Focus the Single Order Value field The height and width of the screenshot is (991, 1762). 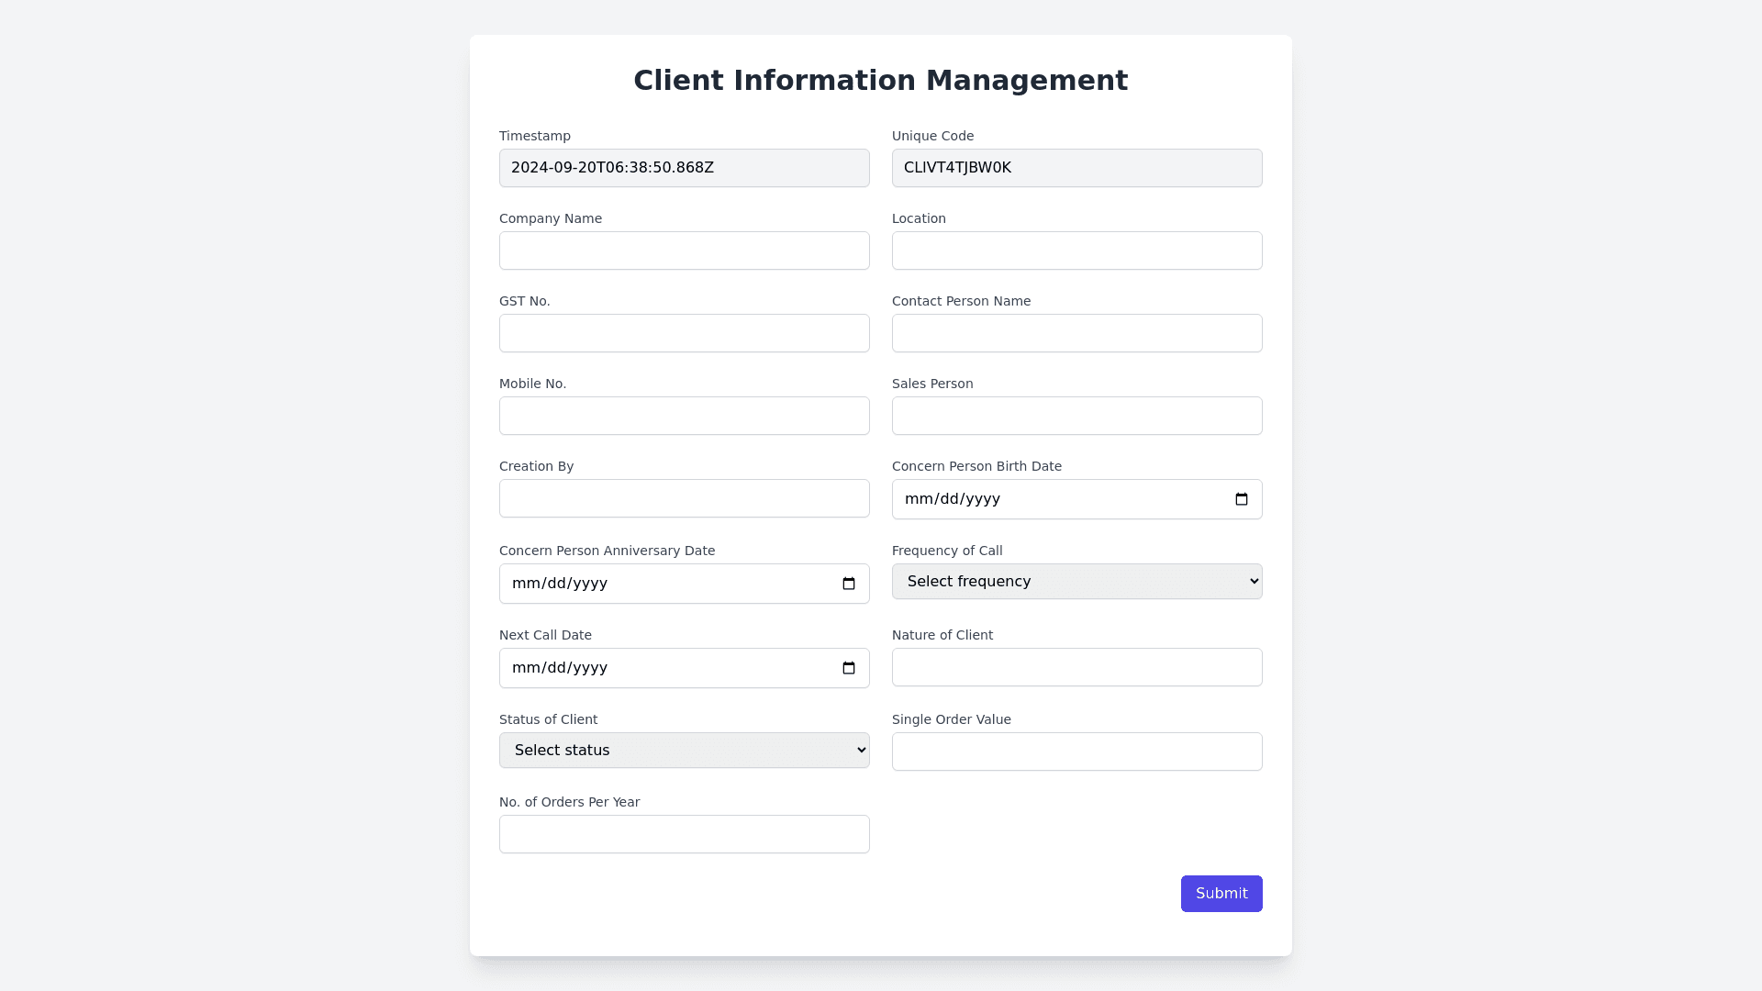1076,752
